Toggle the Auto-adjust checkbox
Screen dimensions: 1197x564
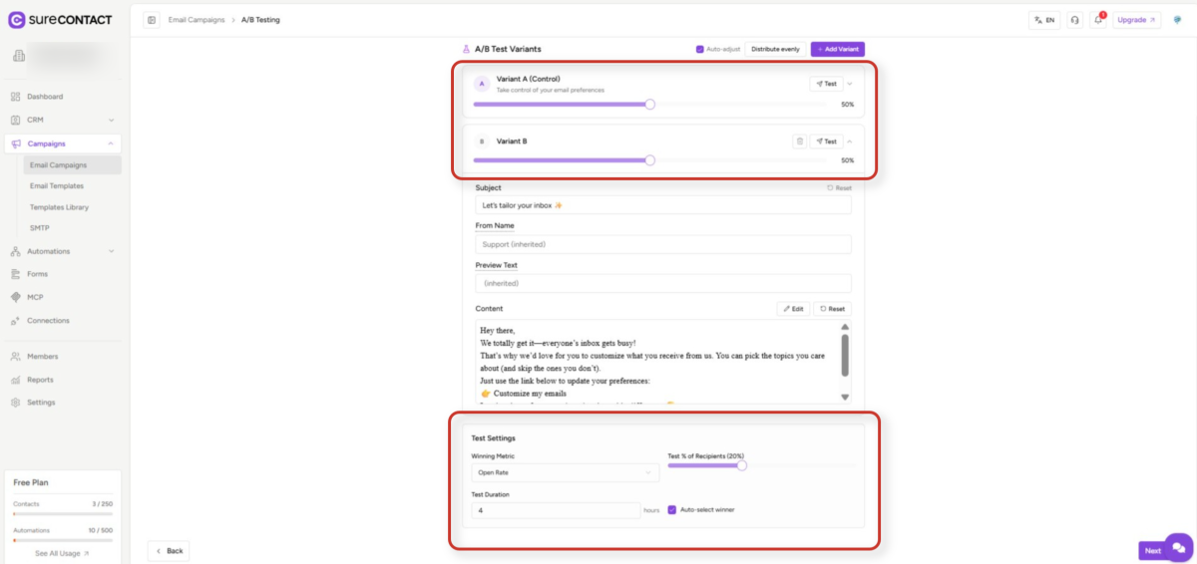point(700,49)
